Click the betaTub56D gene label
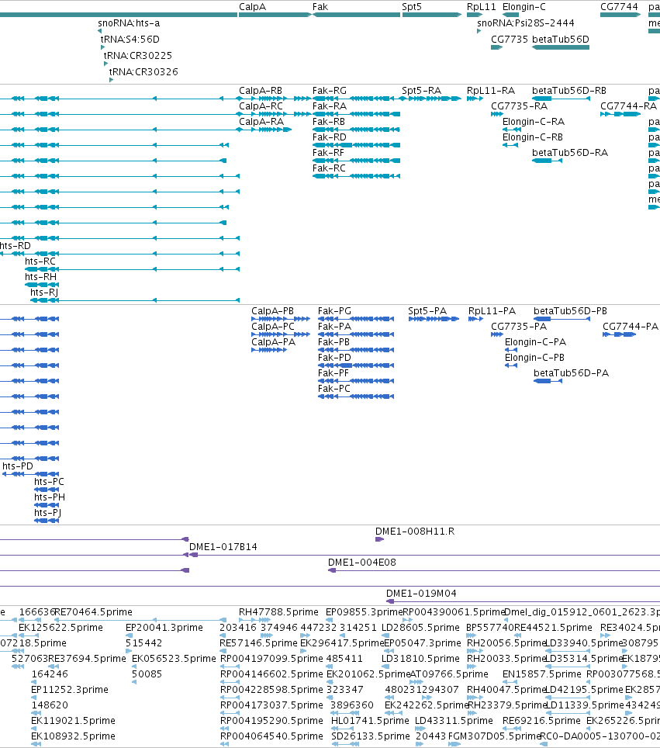 [x=560, y=40]
